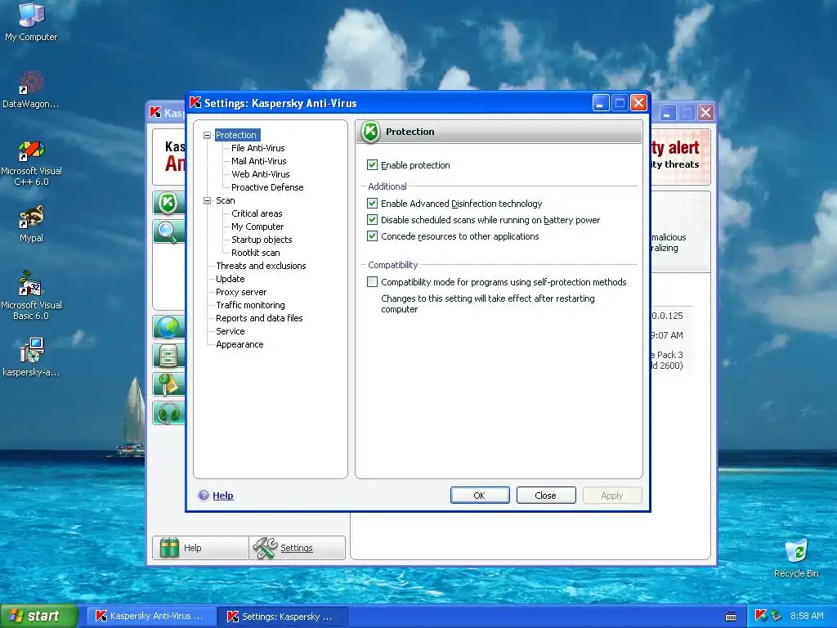Switch to Kaspersky Anti-Virus taskbar button
This screenshot has width=837, height=628.
point(151,616)
